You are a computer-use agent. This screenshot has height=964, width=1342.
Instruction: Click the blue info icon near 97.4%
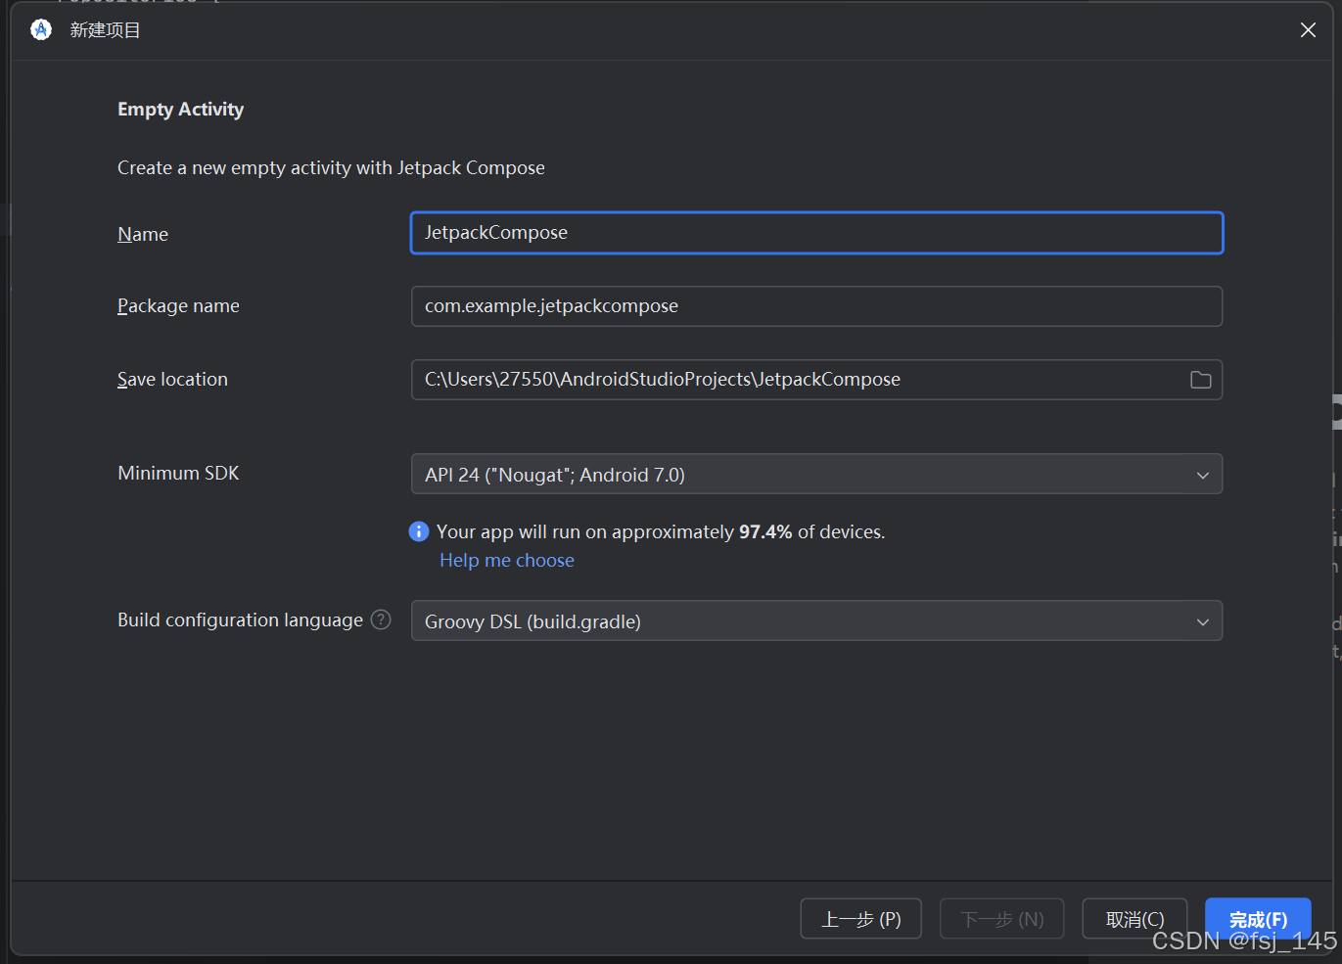418,530
